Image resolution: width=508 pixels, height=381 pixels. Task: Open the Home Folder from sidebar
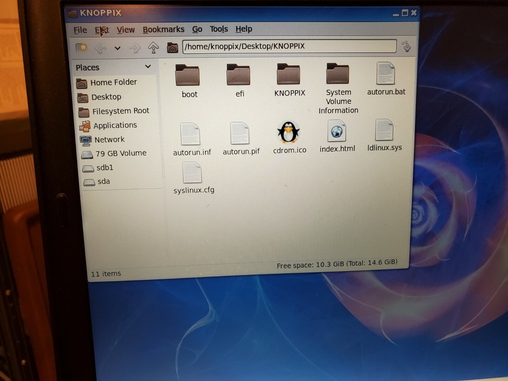pos(113,82)
